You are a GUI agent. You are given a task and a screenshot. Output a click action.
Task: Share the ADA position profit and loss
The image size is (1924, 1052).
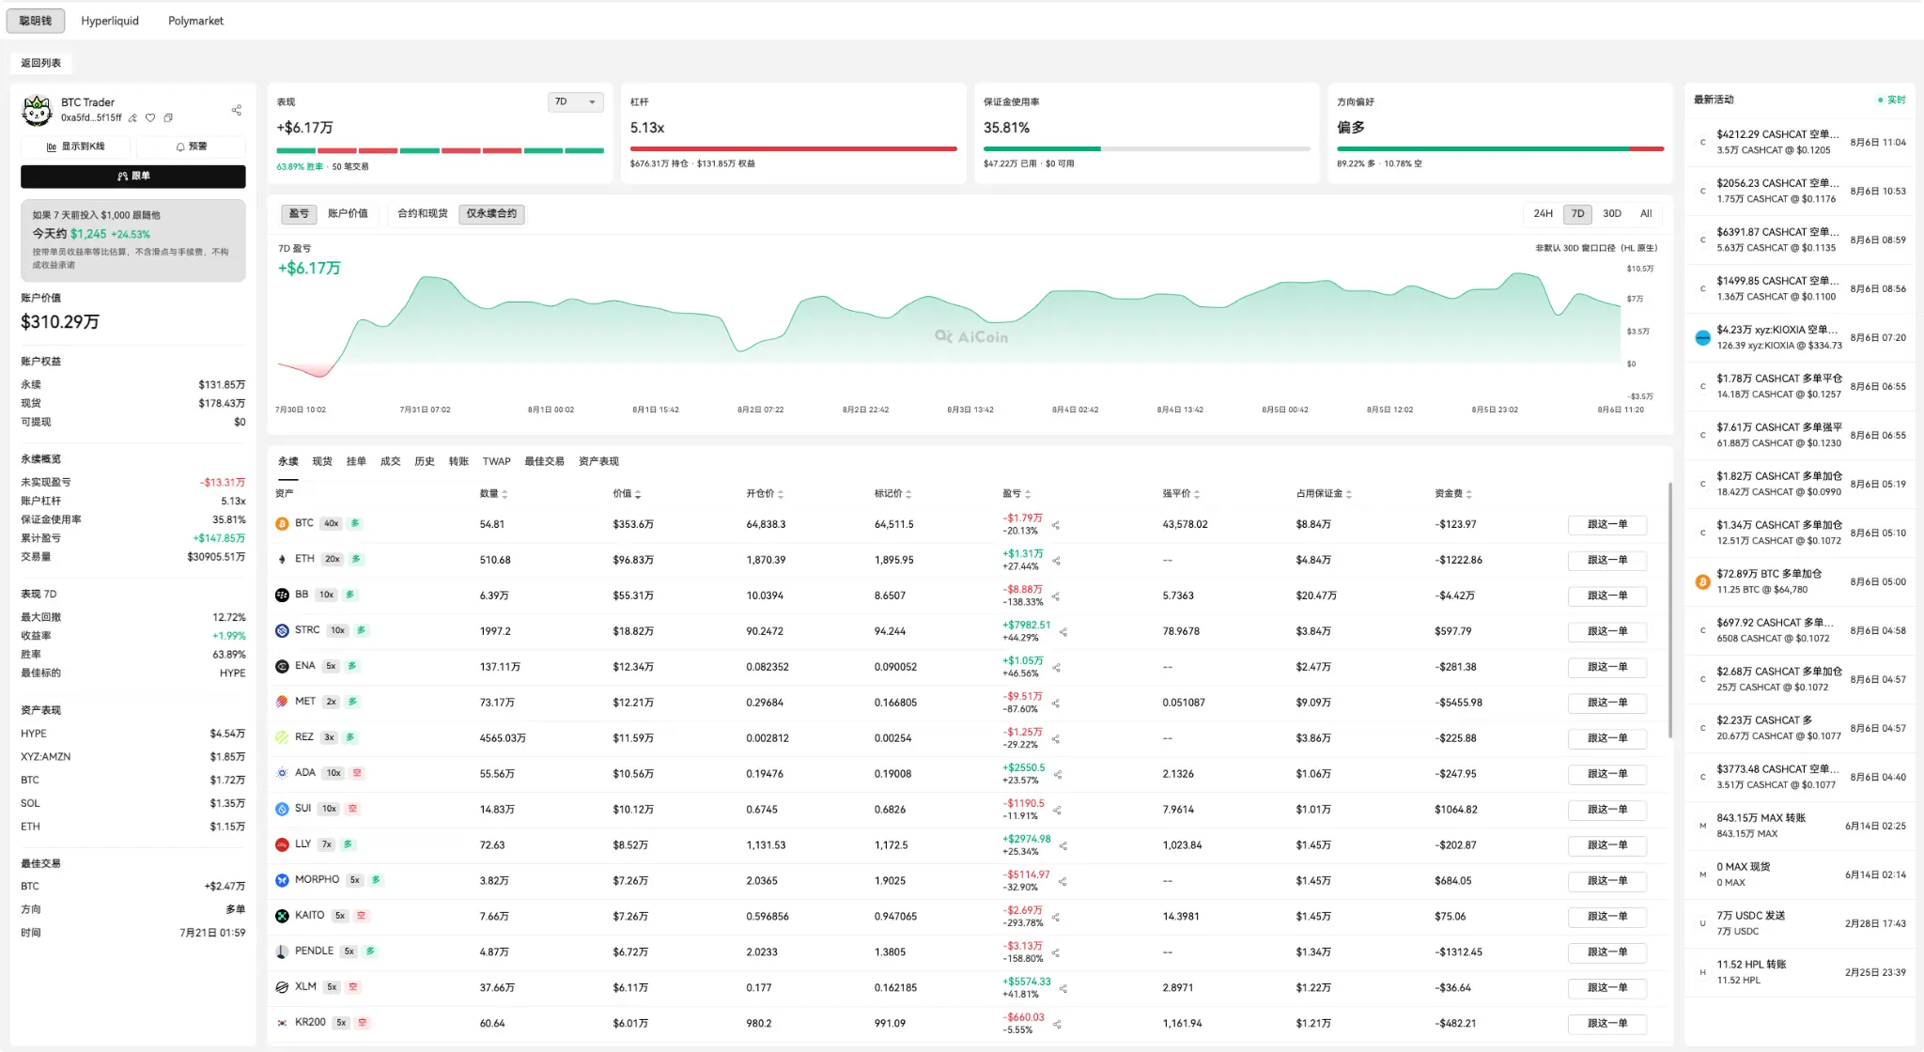[1058, 775]
